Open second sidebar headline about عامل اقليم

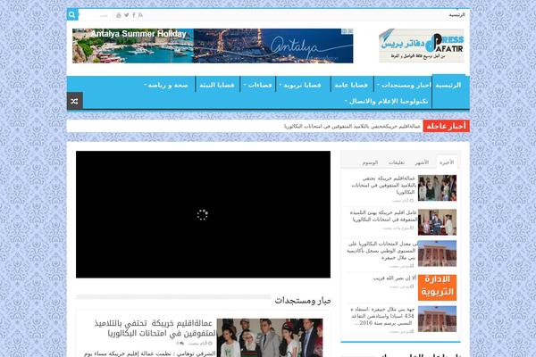click(x=383, y=216)
